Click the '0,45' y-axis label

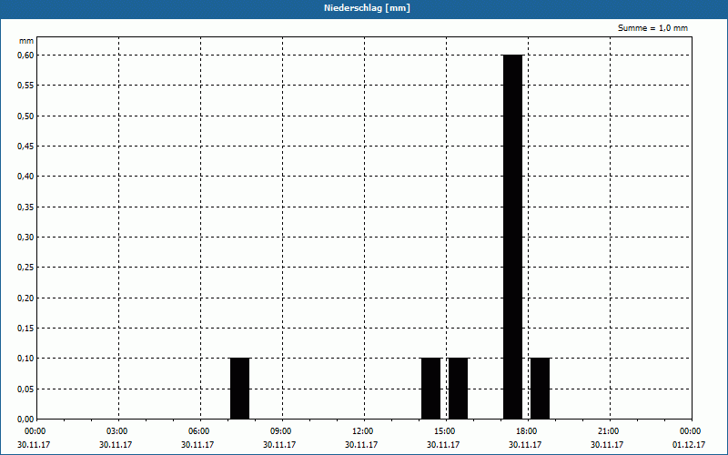click(25, 147)
